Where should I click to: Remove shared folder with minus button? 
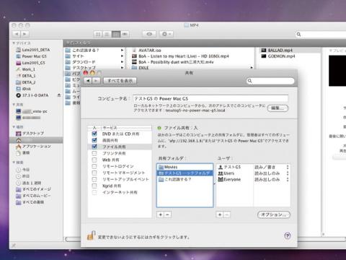click(x=168, y=214)
